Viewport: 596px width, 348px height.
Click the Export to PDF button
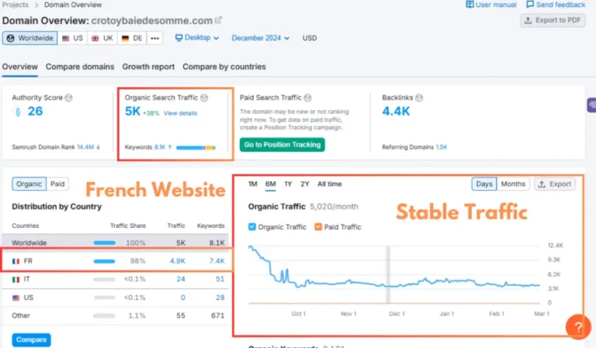553,20
